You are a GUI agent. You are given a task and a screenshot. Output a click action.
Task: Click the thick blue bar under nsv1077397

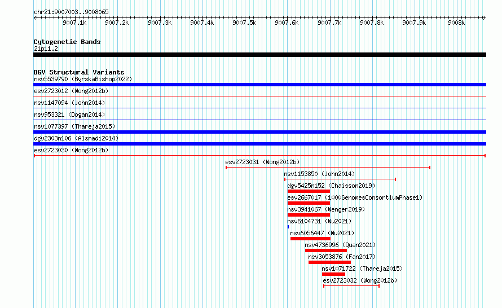click(259, 132)
